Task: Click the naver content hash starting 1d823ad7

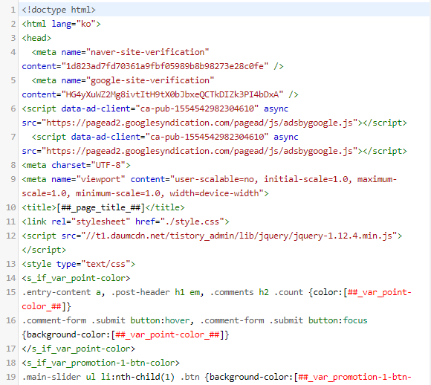Action: pos(165,66)
